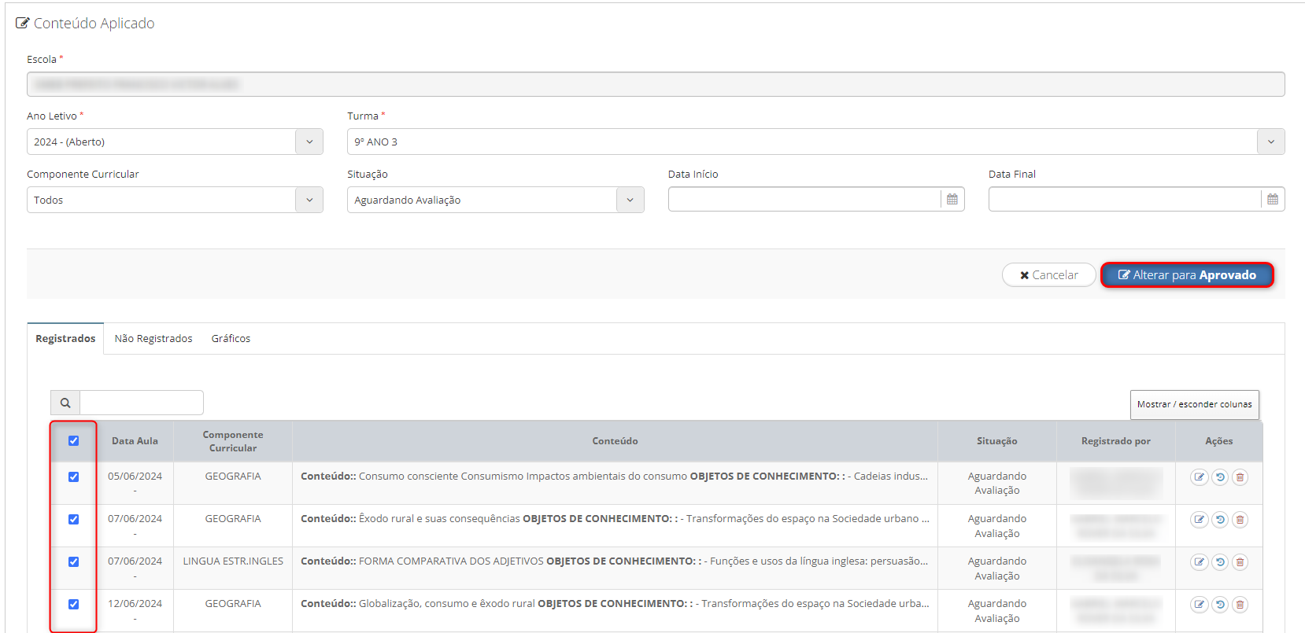Expand the Situação dropdown
Image resolution: width=1305 pixels, height=633 pixels.
(x=495, y=200)
